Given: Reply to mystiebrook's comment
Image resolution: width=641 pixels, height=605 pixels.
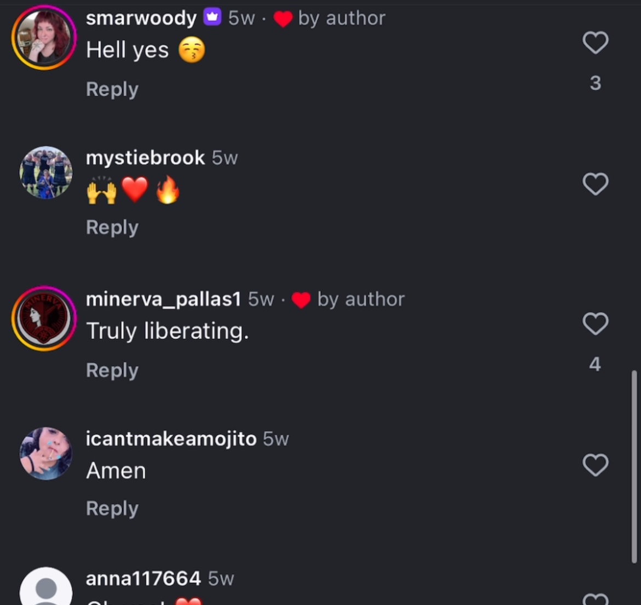Looking at the screenshot, I should 112,227.
